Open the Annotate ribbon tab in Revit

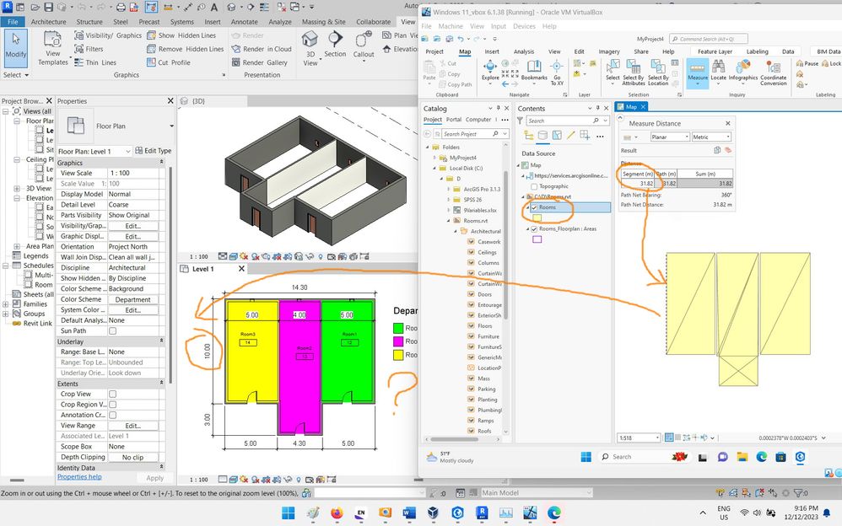pos(245,22)
